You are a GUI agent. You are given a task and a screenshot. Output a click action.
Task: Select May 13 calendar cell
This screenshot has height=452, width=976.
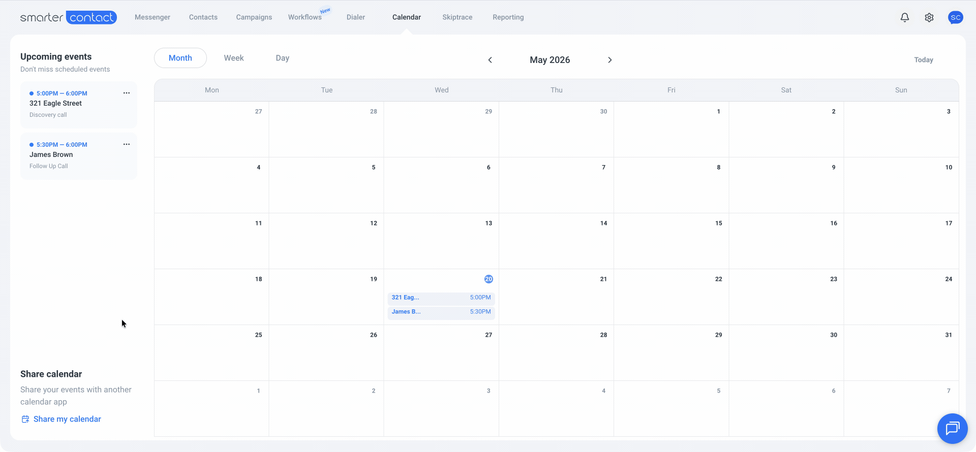click(x=441, y=241)
